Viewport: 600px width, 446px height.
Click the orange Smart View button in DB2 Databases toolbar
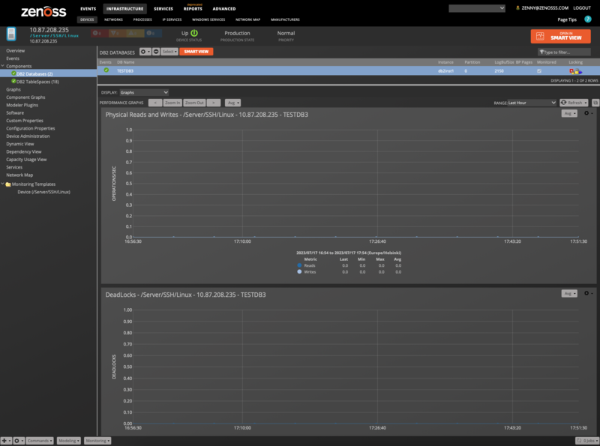click(x=196, y=52)
